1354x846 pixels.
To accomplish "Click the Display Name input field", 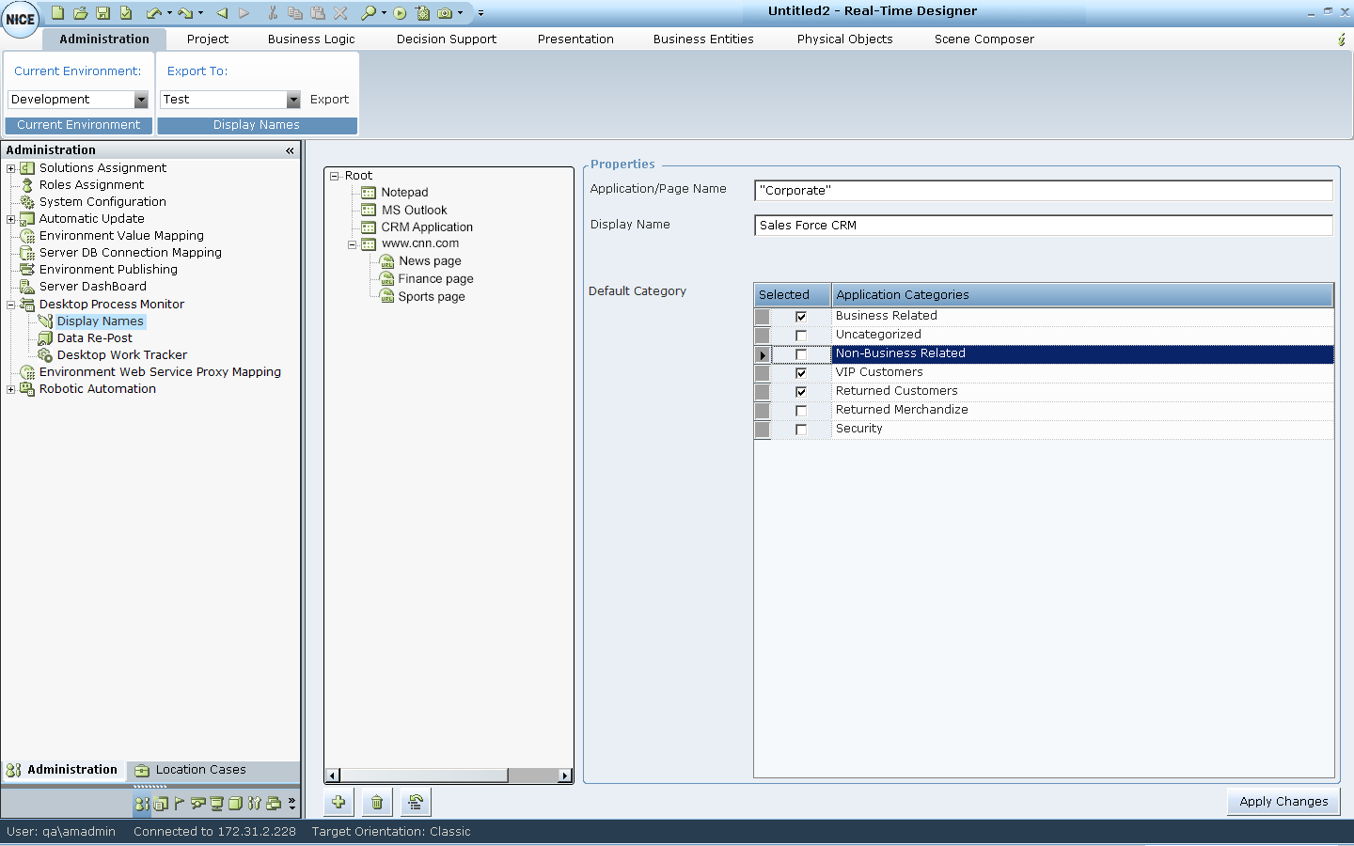I will (1043, 226).
